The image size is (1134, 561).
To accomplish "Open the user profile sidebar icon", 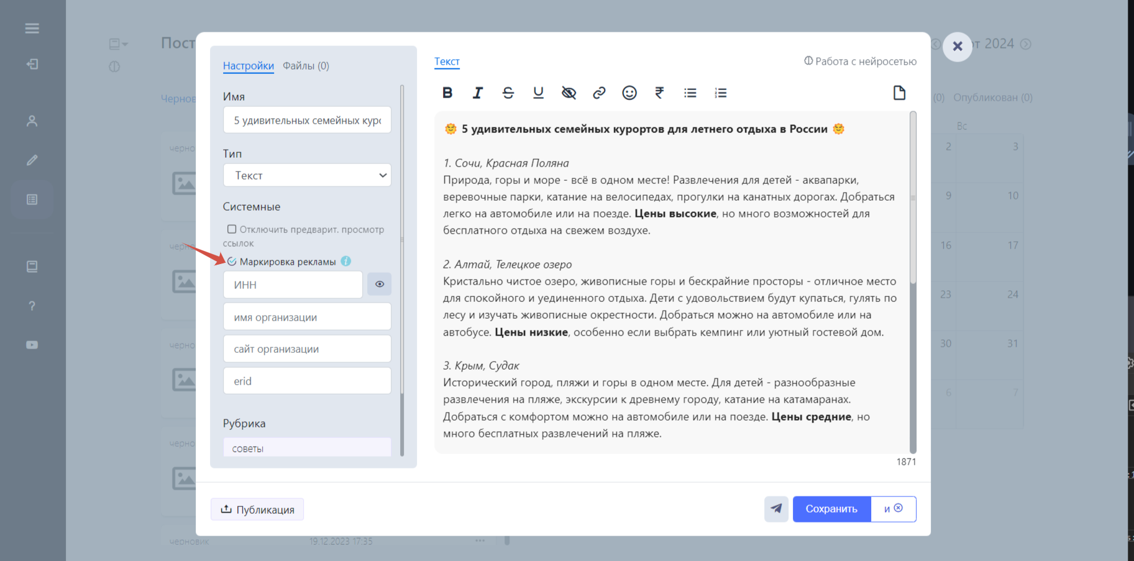I will click(x=32, y=121).
